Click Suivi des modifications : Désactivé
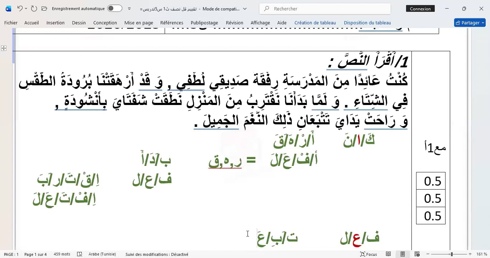This screenshot has height=258, width=490. (x=157, y=254)
